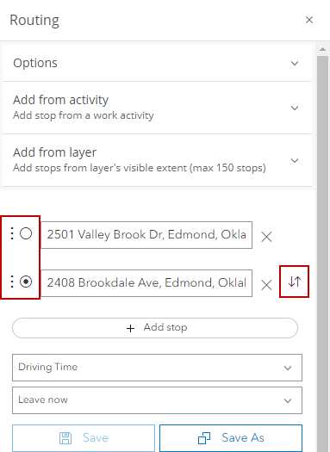Close the Routing panel
This screenshot has width=330, height=452.
[x=309, y=20]
